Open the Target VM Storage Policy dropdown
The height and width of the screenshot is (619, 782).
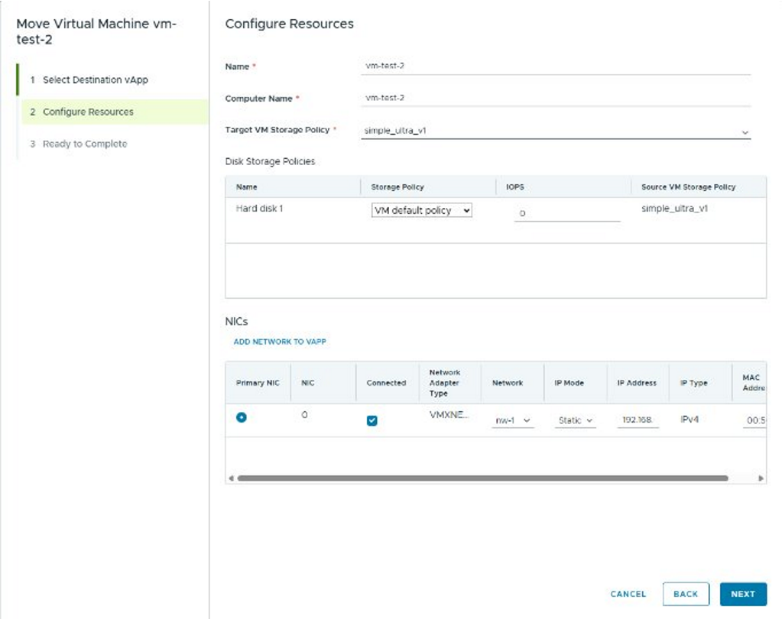pyautogui.click(x=556, y=131)
